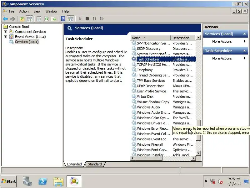Select the System Event Notification service row
Viewport: 250px width, 188px height.
(163, 54)
